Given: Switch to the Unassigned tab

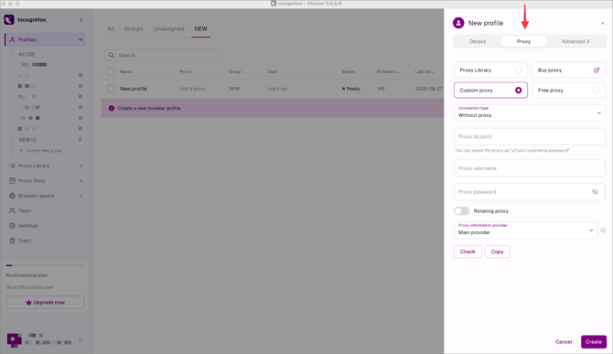Looking at the screenshot, I should pyautogui.click(x=168, y=29).
